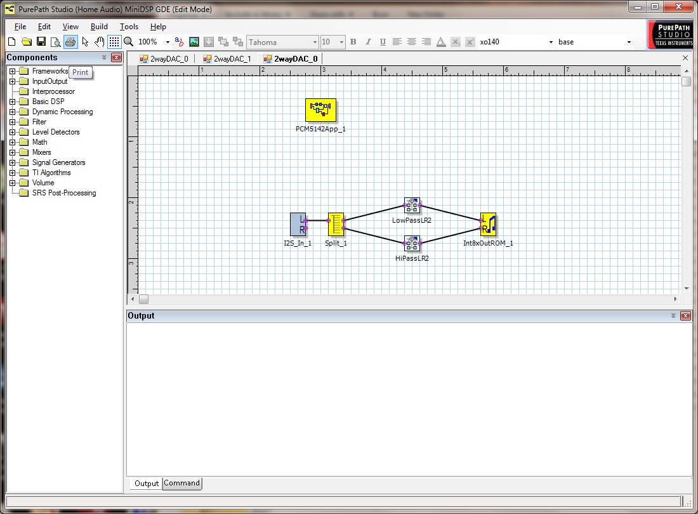This screenshot has height=514, width=698.
Task: Open the base dropdown
Action: [629, 43]
